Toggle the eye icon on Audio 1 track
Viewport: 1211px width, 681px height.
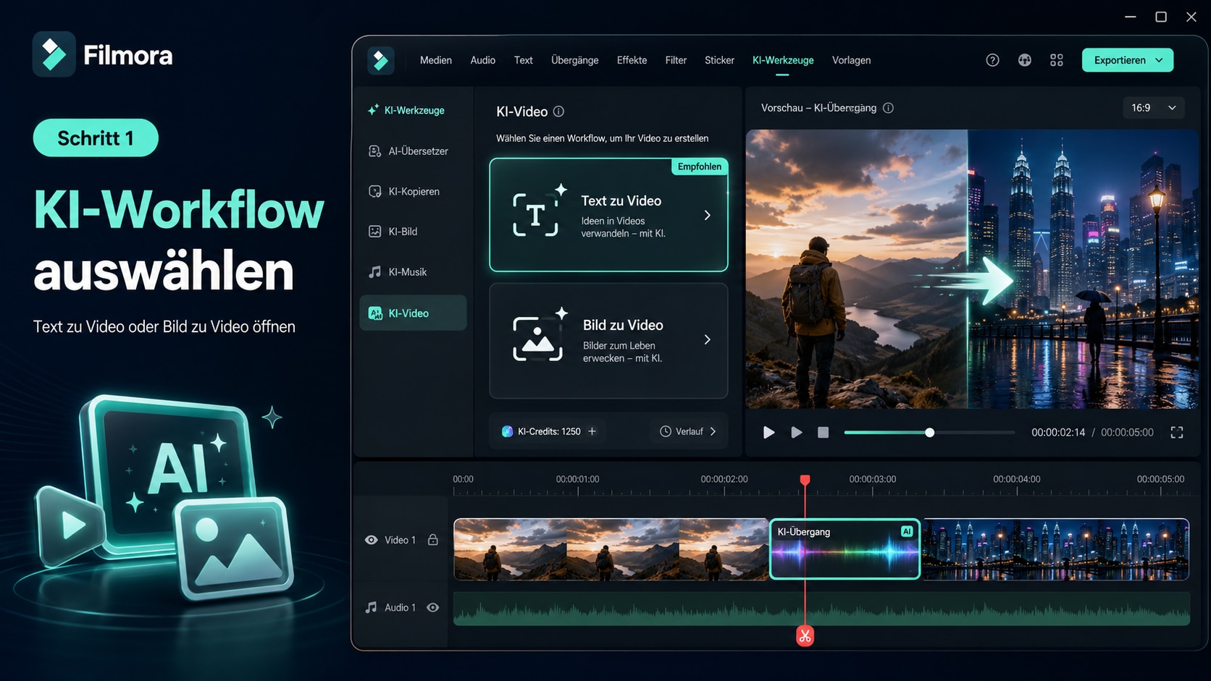(432, 607)
